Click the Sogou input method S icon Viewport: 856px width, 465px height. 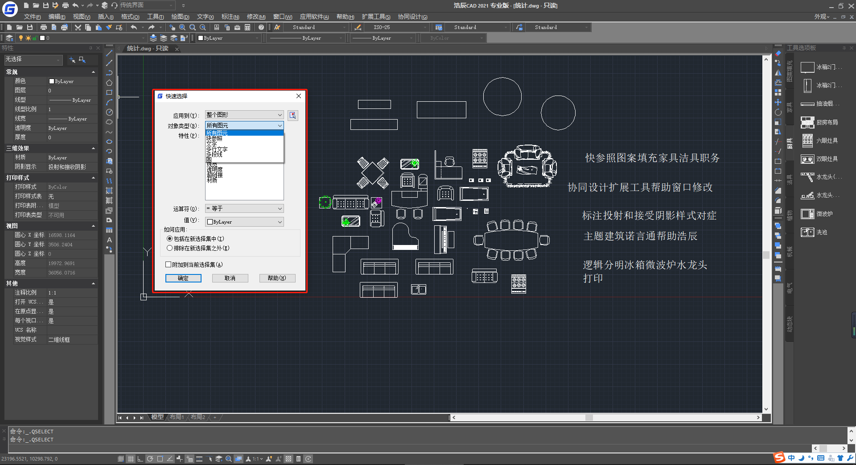click(779, 457)
